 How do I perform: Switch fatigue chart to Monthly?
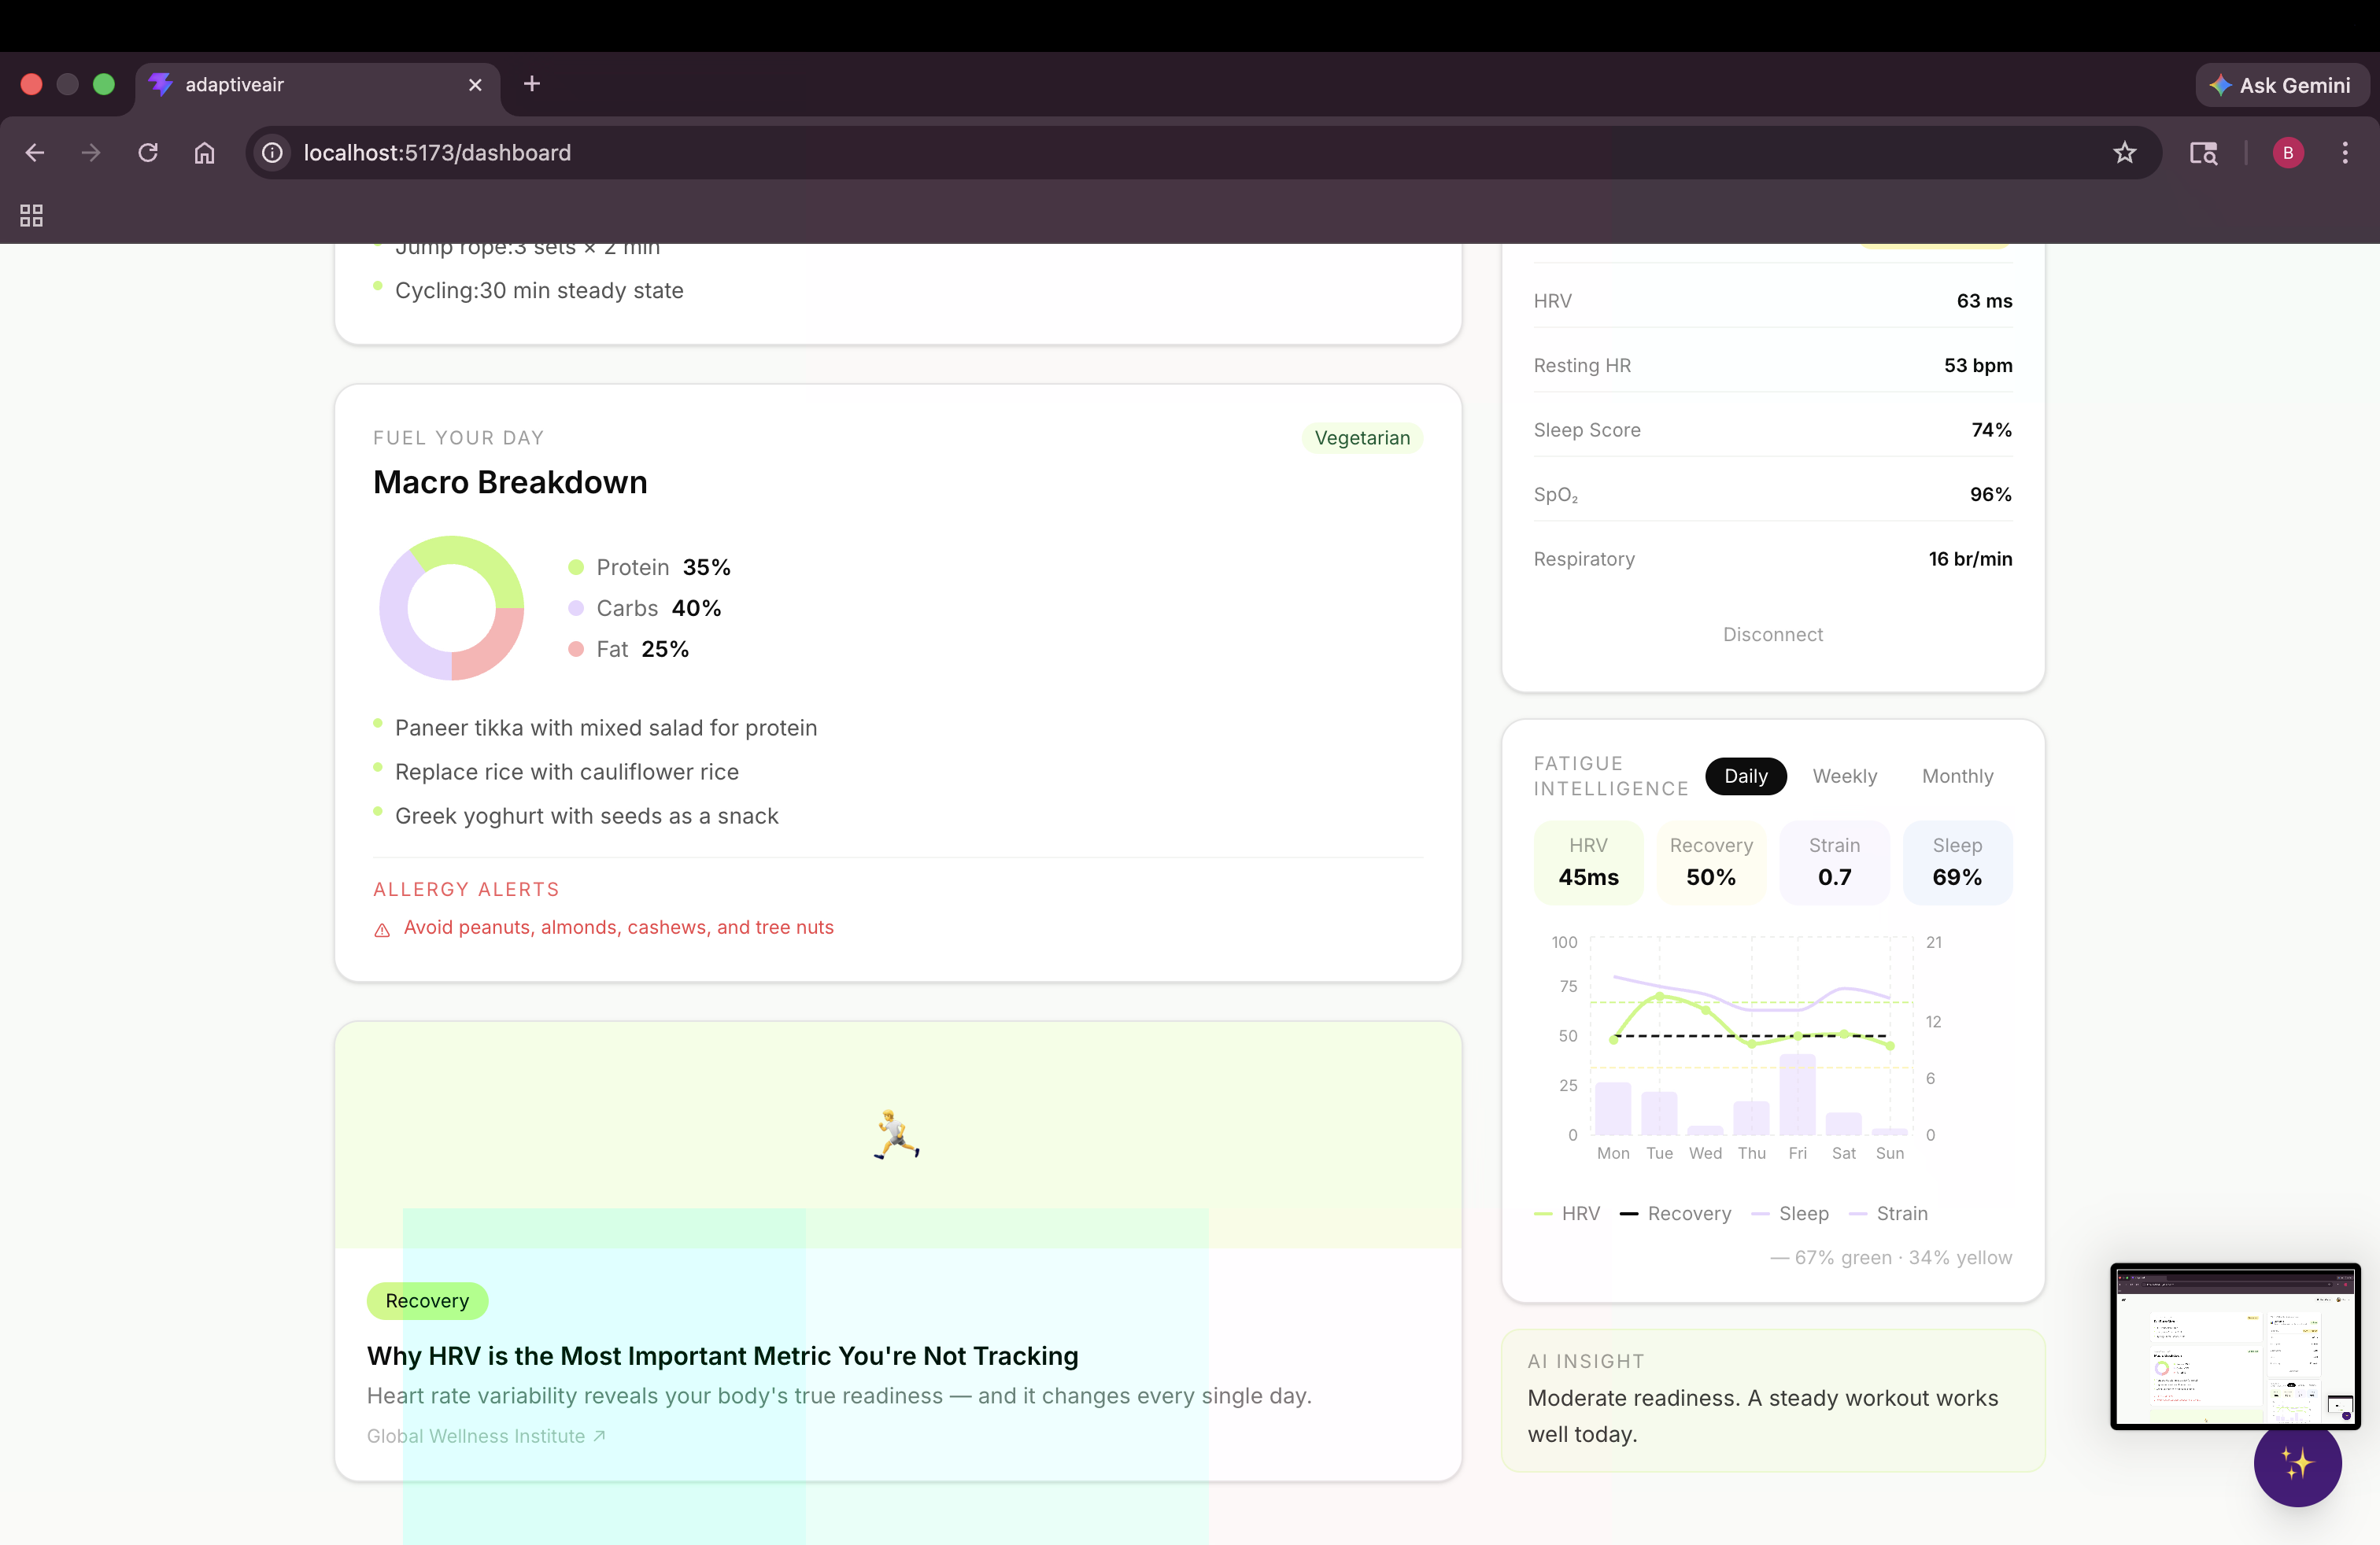click(1957, 776)
